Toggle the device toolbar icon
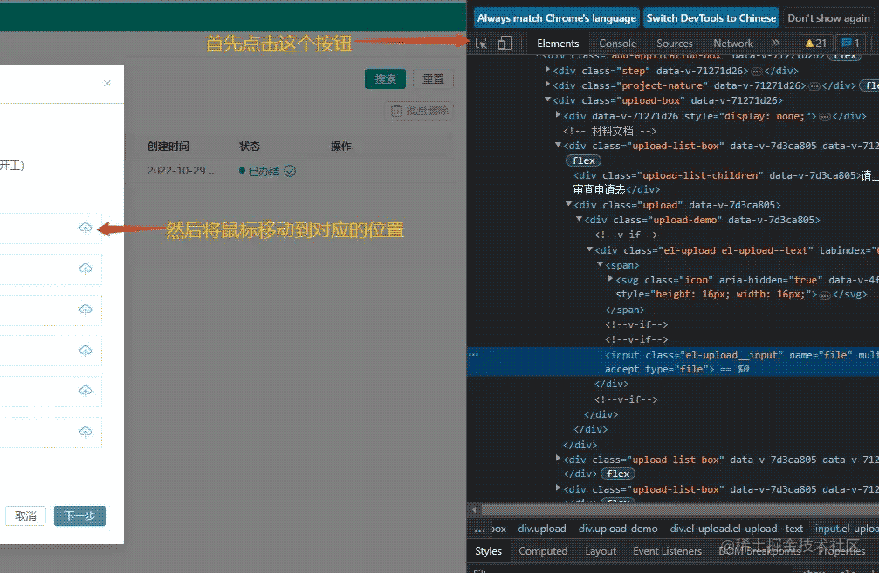This screenshot has width=879, height=573. (x=505, y=43)
